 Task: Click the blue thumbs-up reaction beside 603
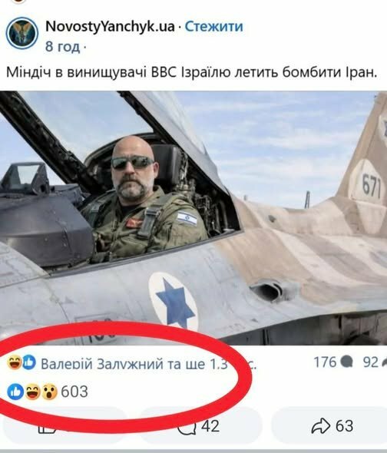[x=15, y=392]
